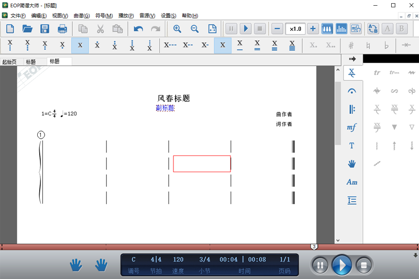Screen dimensions: 419x279
Task: Toggle the piano keyboard display button
Action: click(327, 29)
